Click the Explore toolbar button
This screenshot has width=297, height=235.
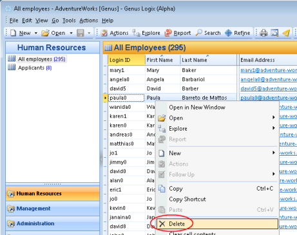pyautogui.click(x=146, y=33)
